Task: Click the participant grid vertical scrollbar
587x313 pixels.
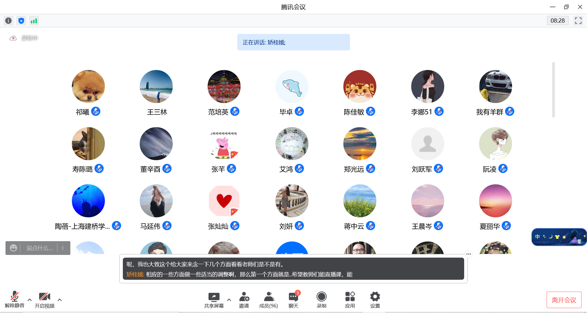Action: coord(553,90)
